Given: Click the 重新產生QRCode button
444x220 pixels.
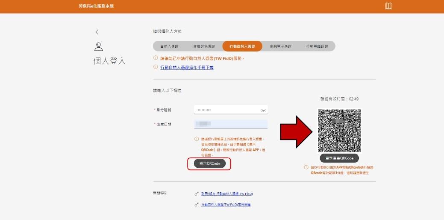Looking at the screenshot, I should coord(339,158).
